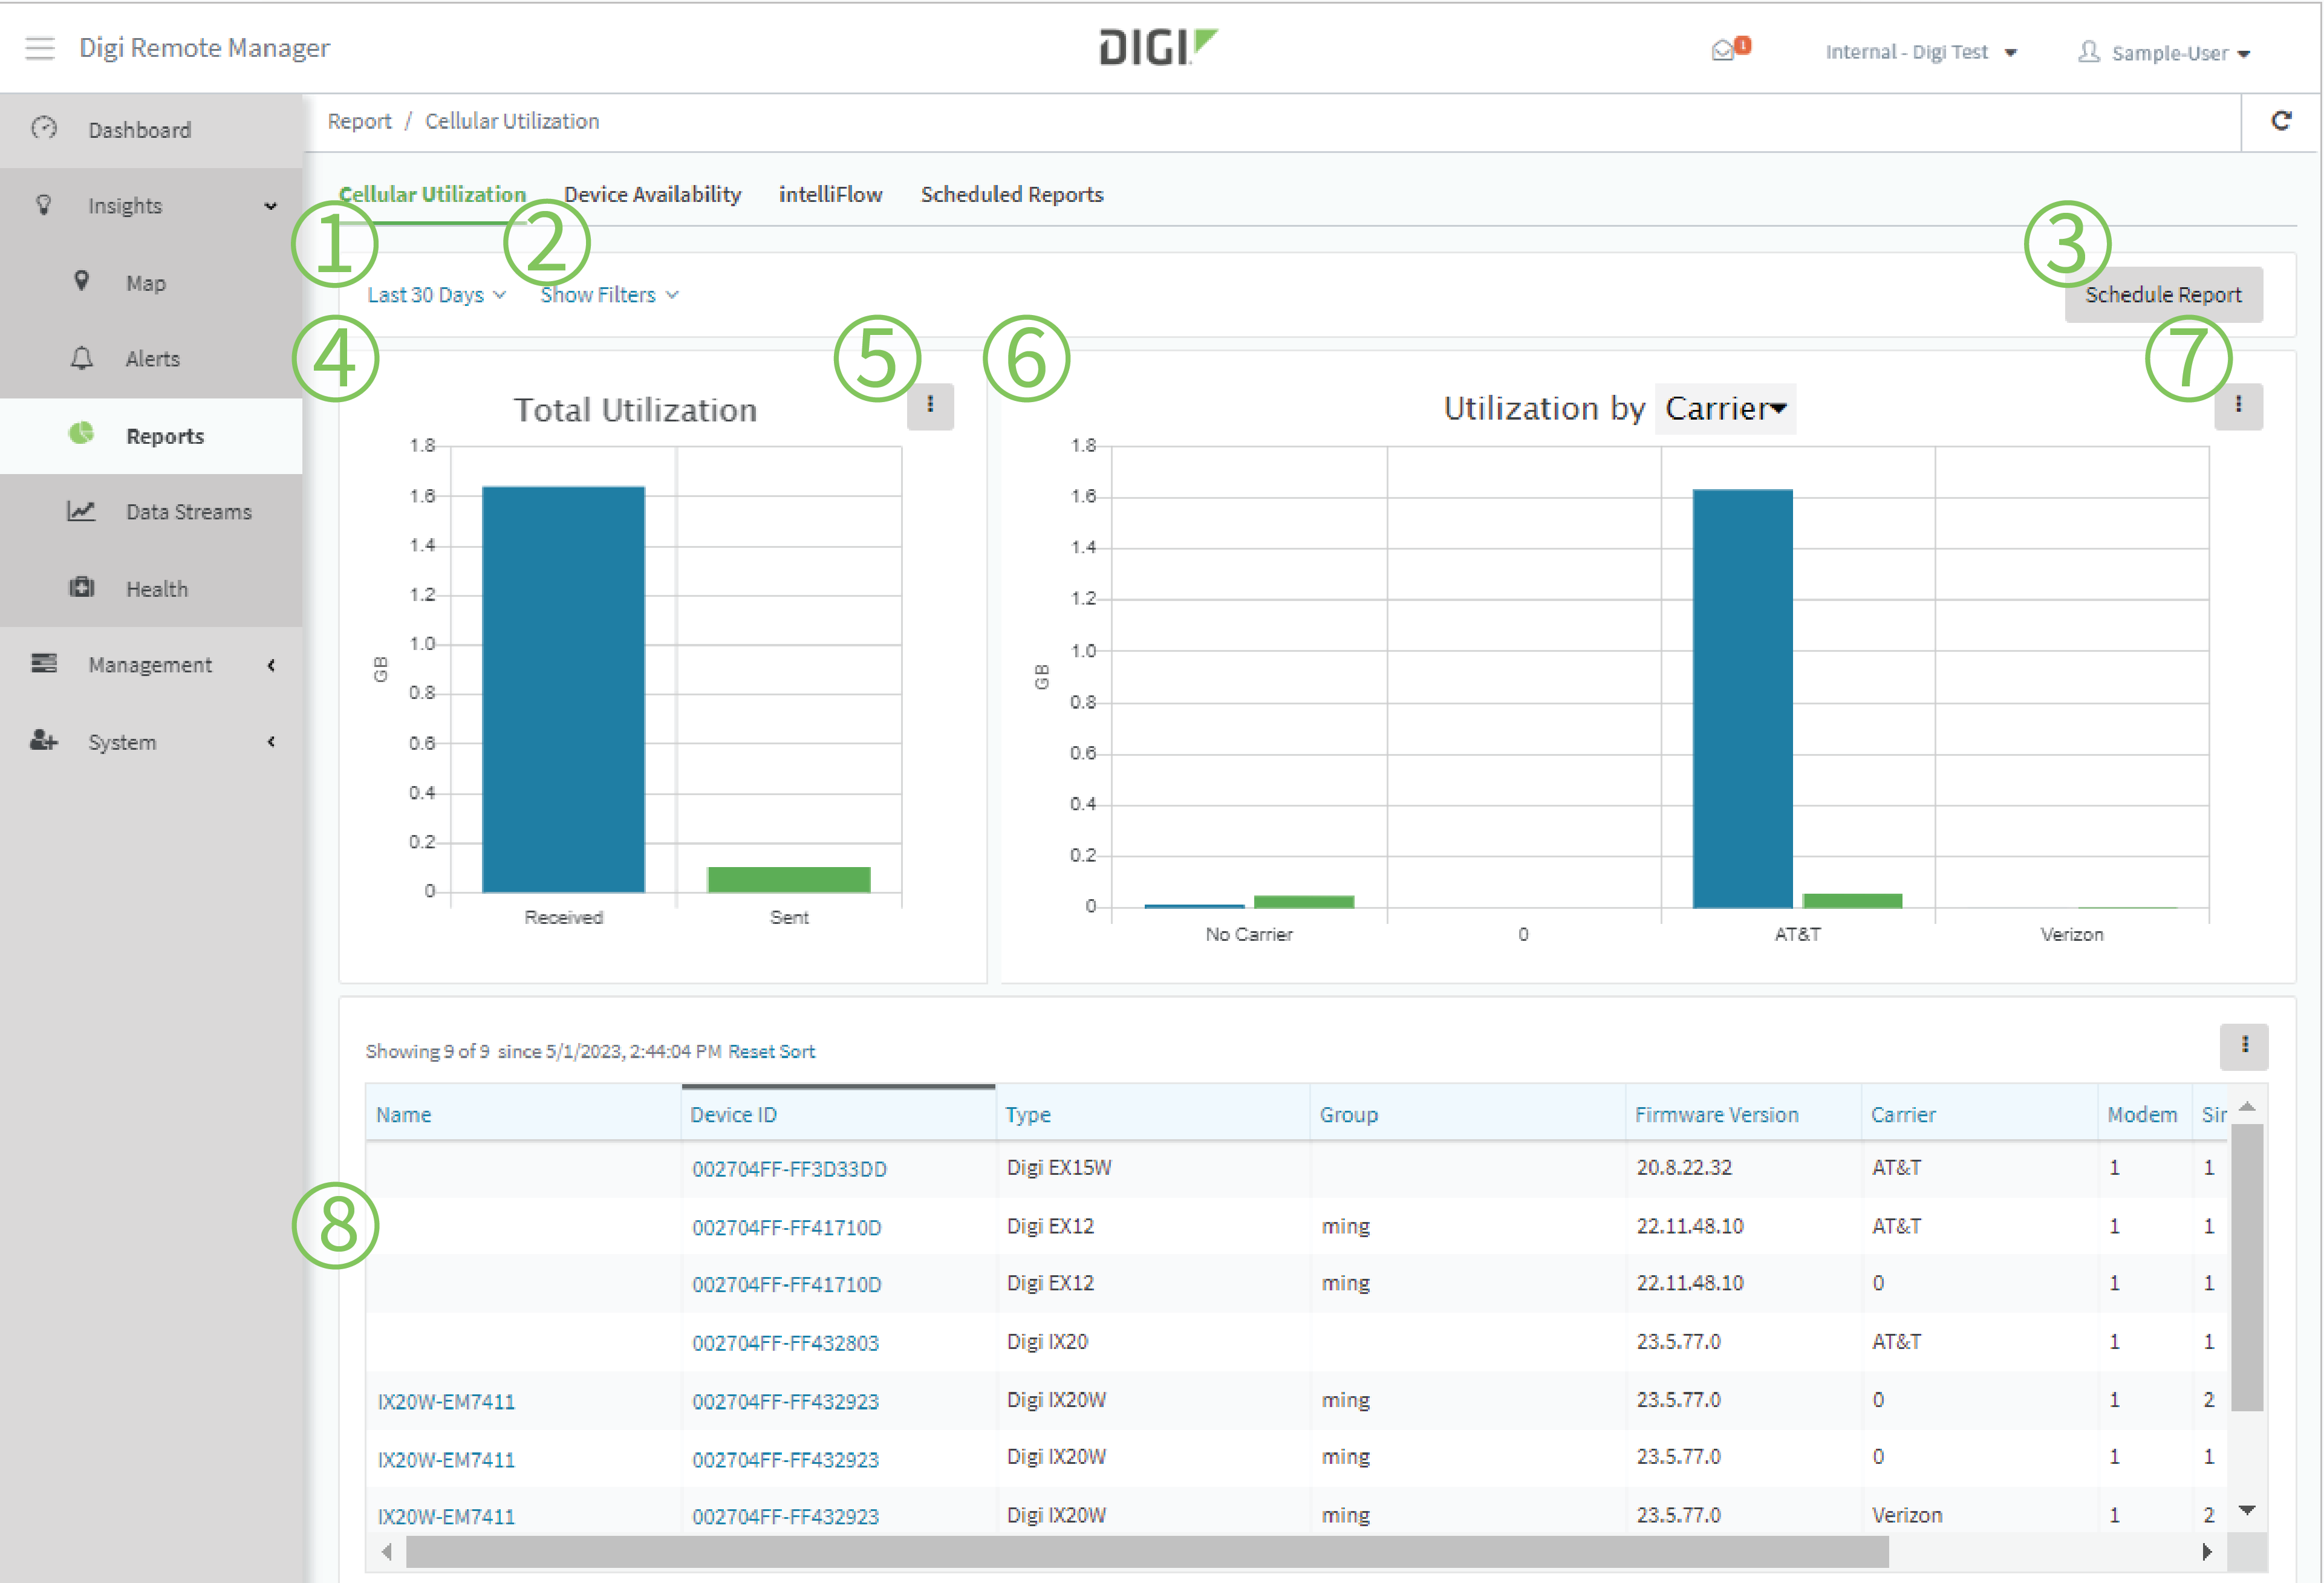The height and width of the screenshot is (1583, 2324).
Task: Sort table by Group column
Action: pos(1348,1114)
